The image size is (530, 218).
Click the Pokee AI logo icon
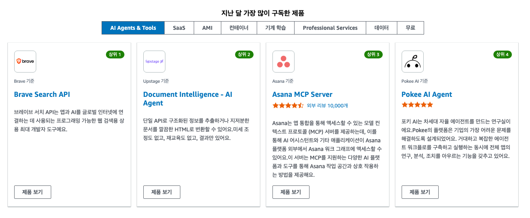pyautogui.click(x=413, y=62)
